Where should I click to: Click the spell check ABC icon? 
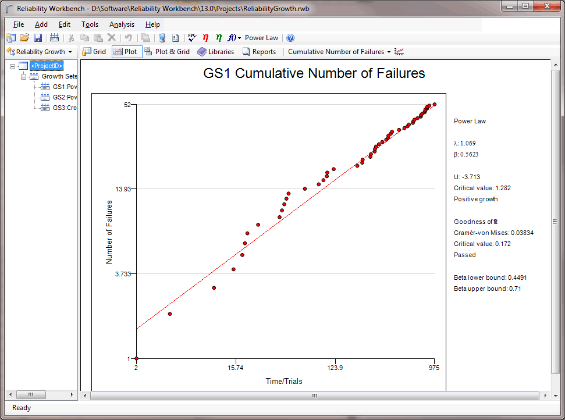[192, 38]
